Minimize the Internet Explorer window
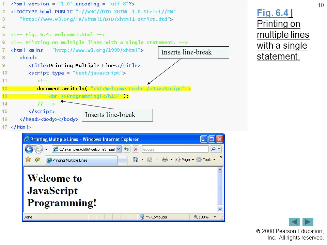 (204, 139)
